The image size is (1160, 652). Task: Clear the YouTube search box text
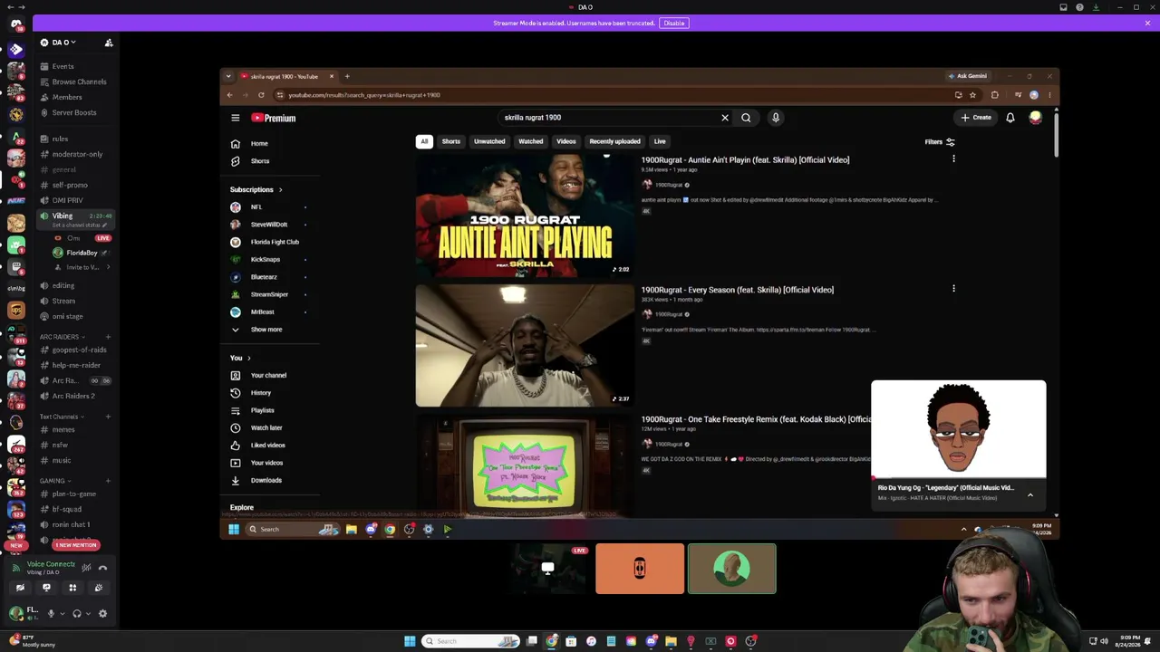coord(725,118)
